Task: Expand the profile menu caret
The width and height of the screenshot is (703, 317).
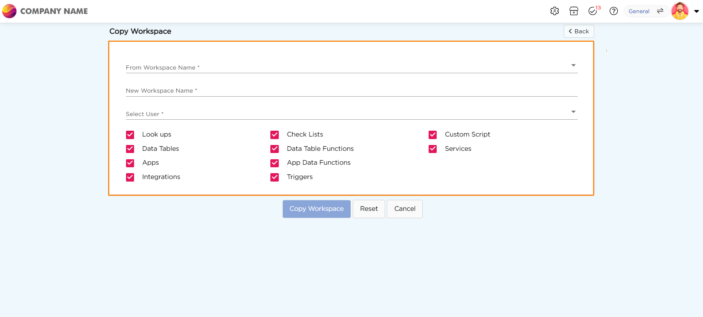Action: 696,11
